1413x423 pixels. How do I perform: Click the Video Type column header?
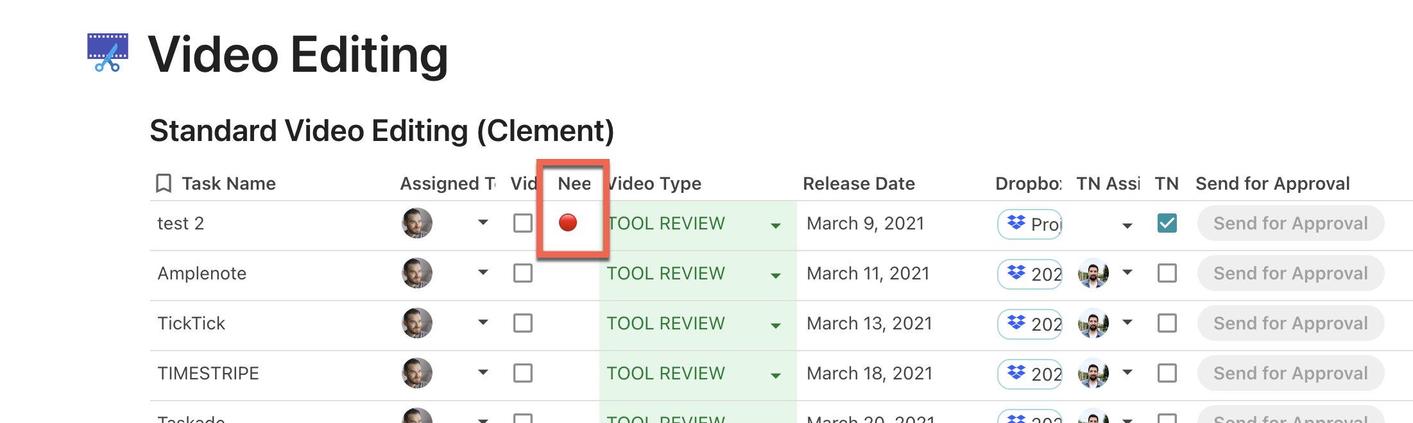pyautogui.click(x=656, y=183)
